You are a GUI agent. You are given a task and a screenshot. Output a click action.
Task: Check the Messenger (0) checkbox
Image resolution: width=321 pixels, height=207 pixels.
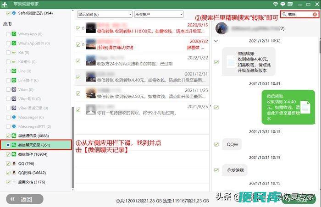[8, 117]
